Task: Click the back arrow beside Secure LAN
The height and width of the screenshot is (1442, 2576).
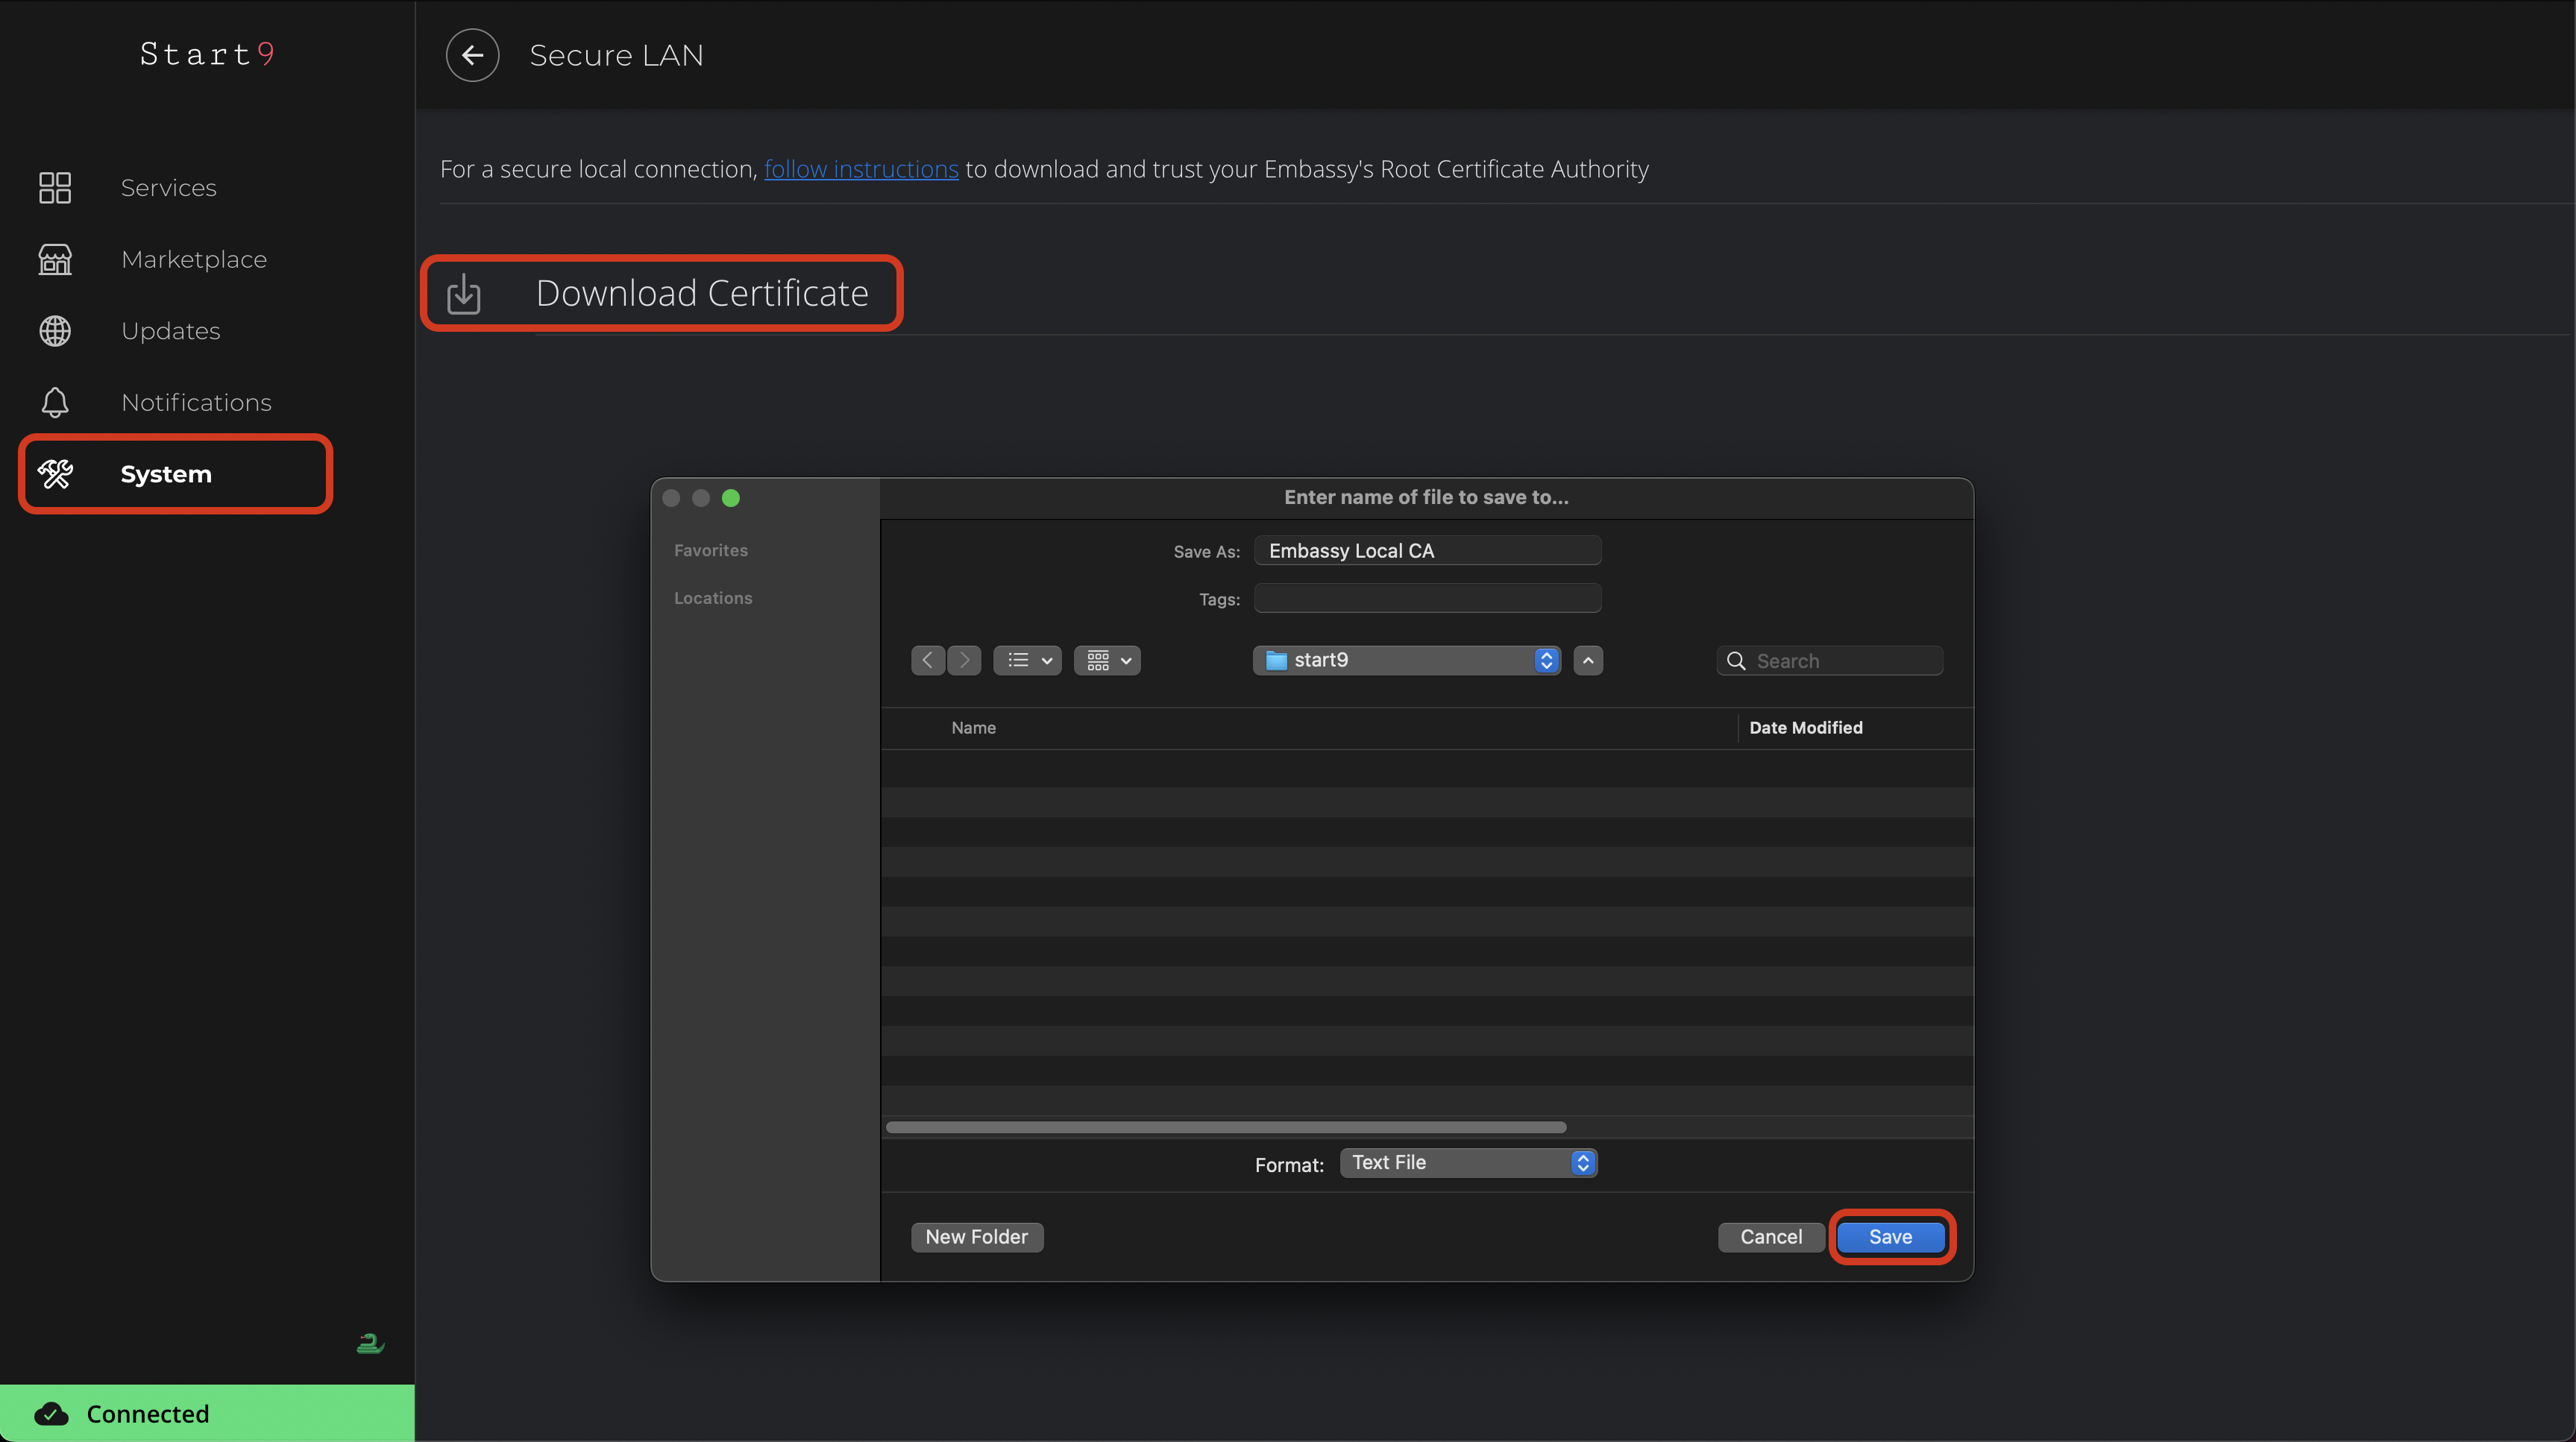Action: (x=472, y=55)
